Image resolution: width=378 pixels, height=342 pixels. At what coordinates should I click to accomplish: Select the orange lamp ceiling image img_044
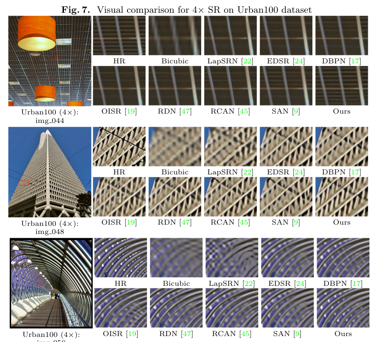coord(50,61)
